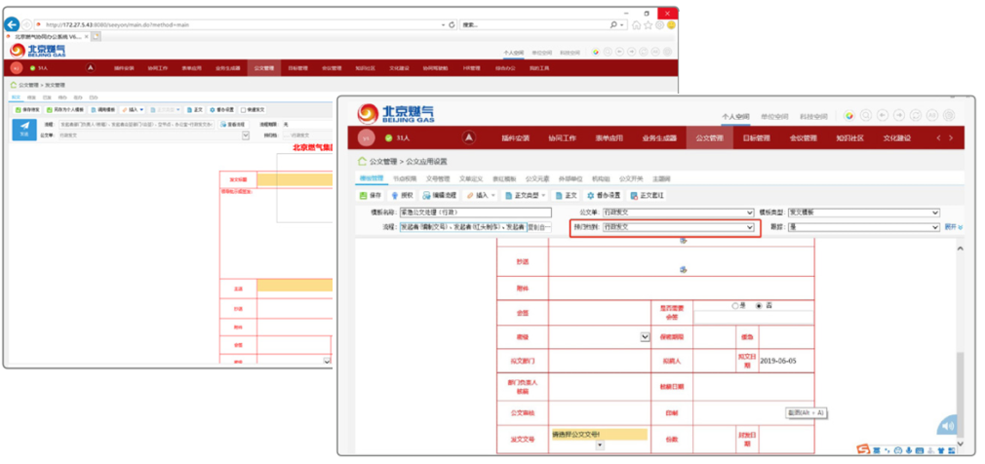
Task: Switch to the 文号管理 tab in front window
Action: [437, 179]
